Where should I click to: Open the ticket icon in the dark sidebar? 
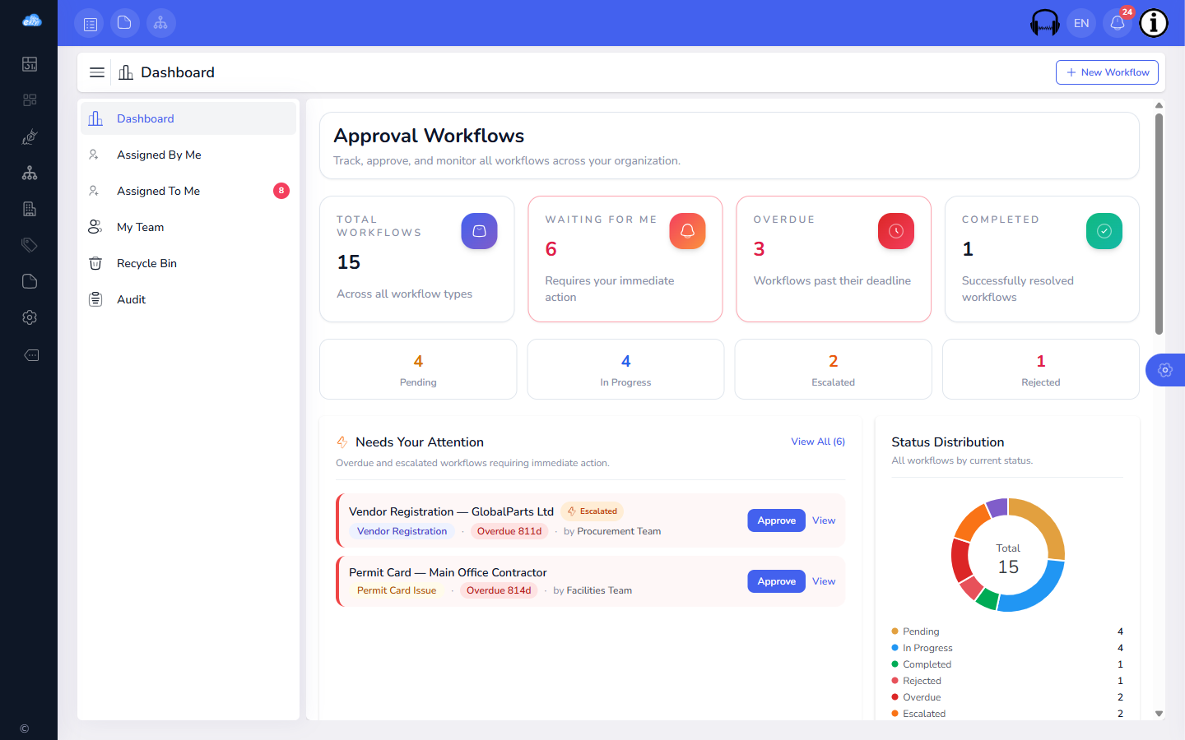coord(31,355)
